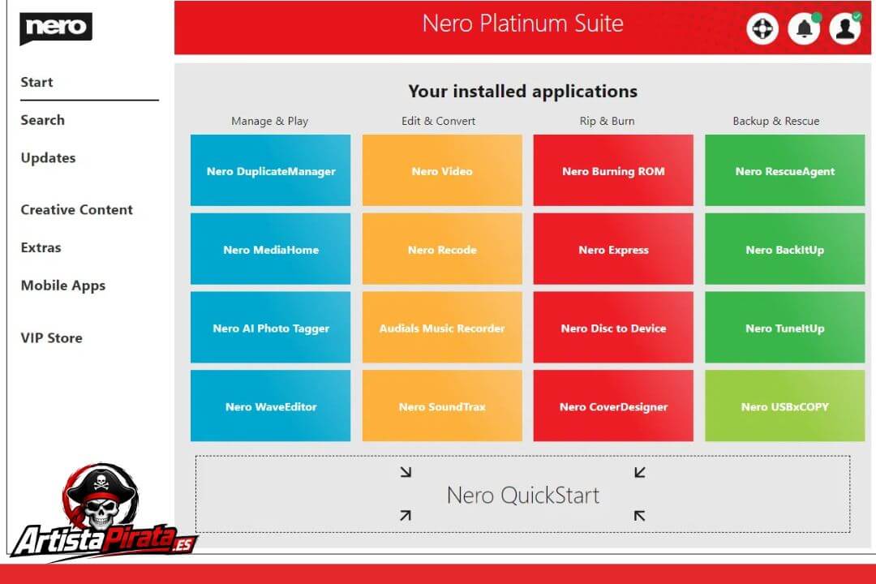Open Mobile Apps section
This screenshot has height=584, width=876.
[63, 286]
